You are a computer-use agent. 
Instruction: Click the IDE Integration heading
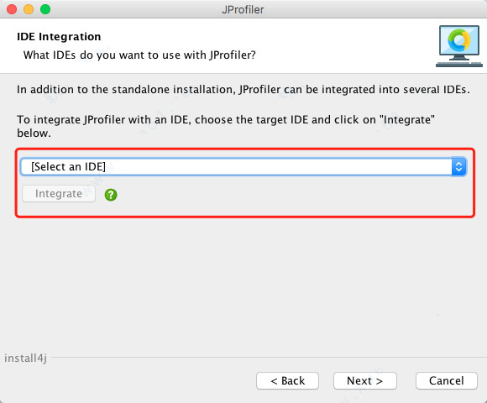[x=59, y=37]
